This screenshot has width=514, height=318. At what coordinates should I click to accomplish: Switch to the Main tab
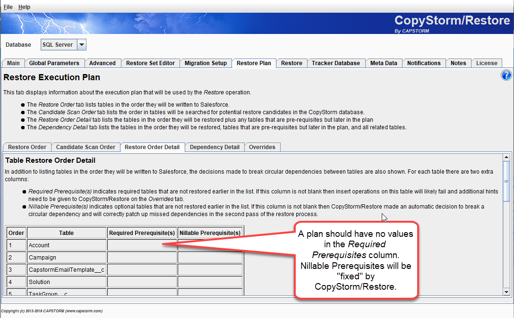pyautogui.click(x=13, y=63)
